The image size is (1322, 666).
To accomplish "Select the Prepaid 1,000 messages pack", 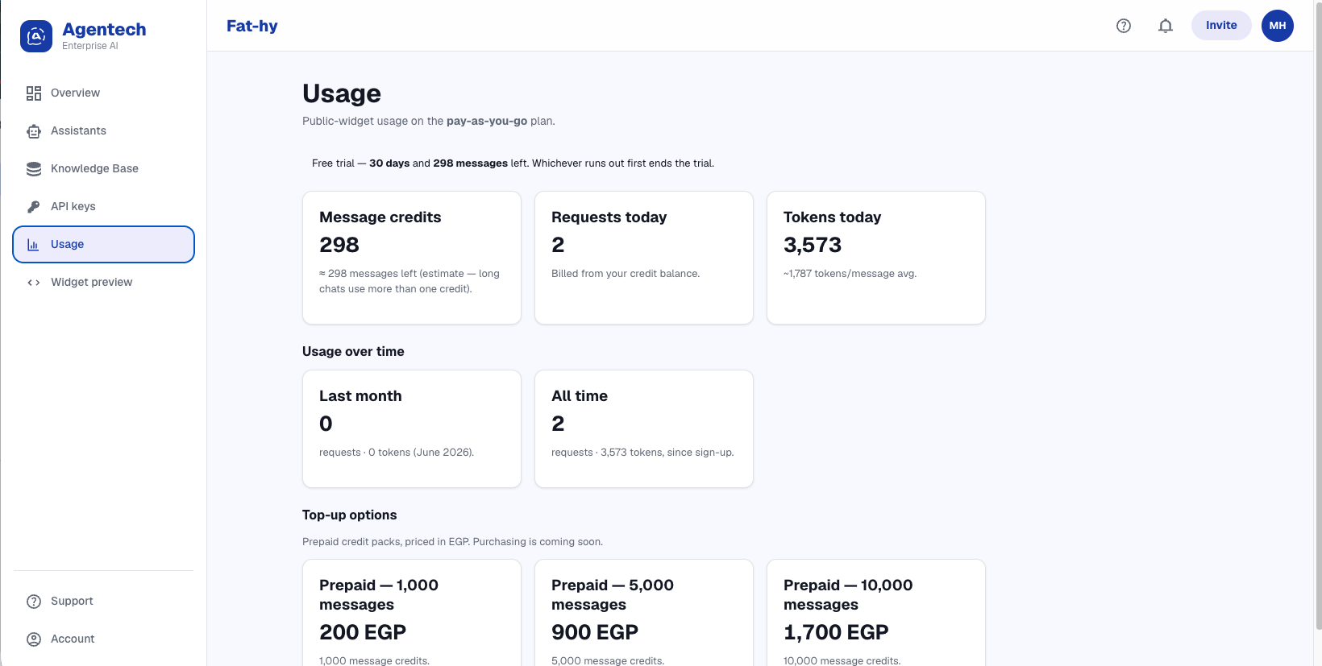I will (x=412, y=613).
